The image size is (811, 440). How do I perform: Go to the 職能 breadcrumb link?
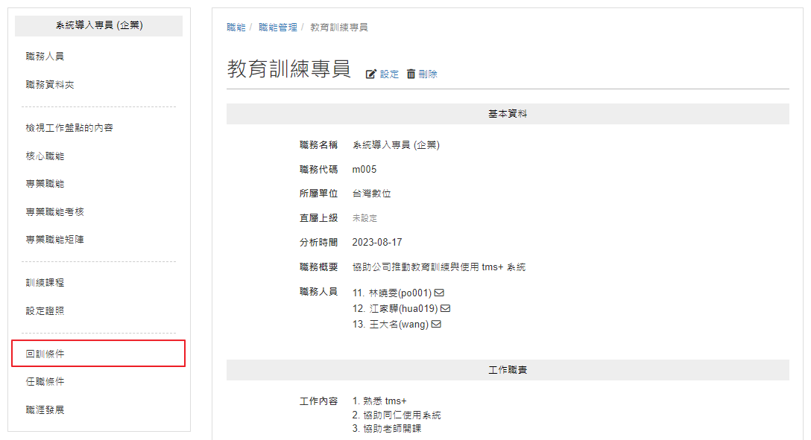coord(236,28)
